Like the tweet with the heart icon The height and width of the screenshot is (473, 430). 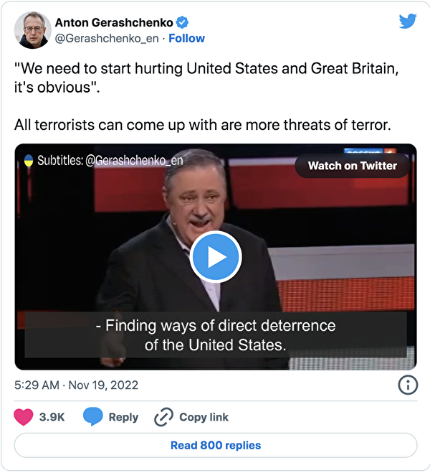[25, 417]
